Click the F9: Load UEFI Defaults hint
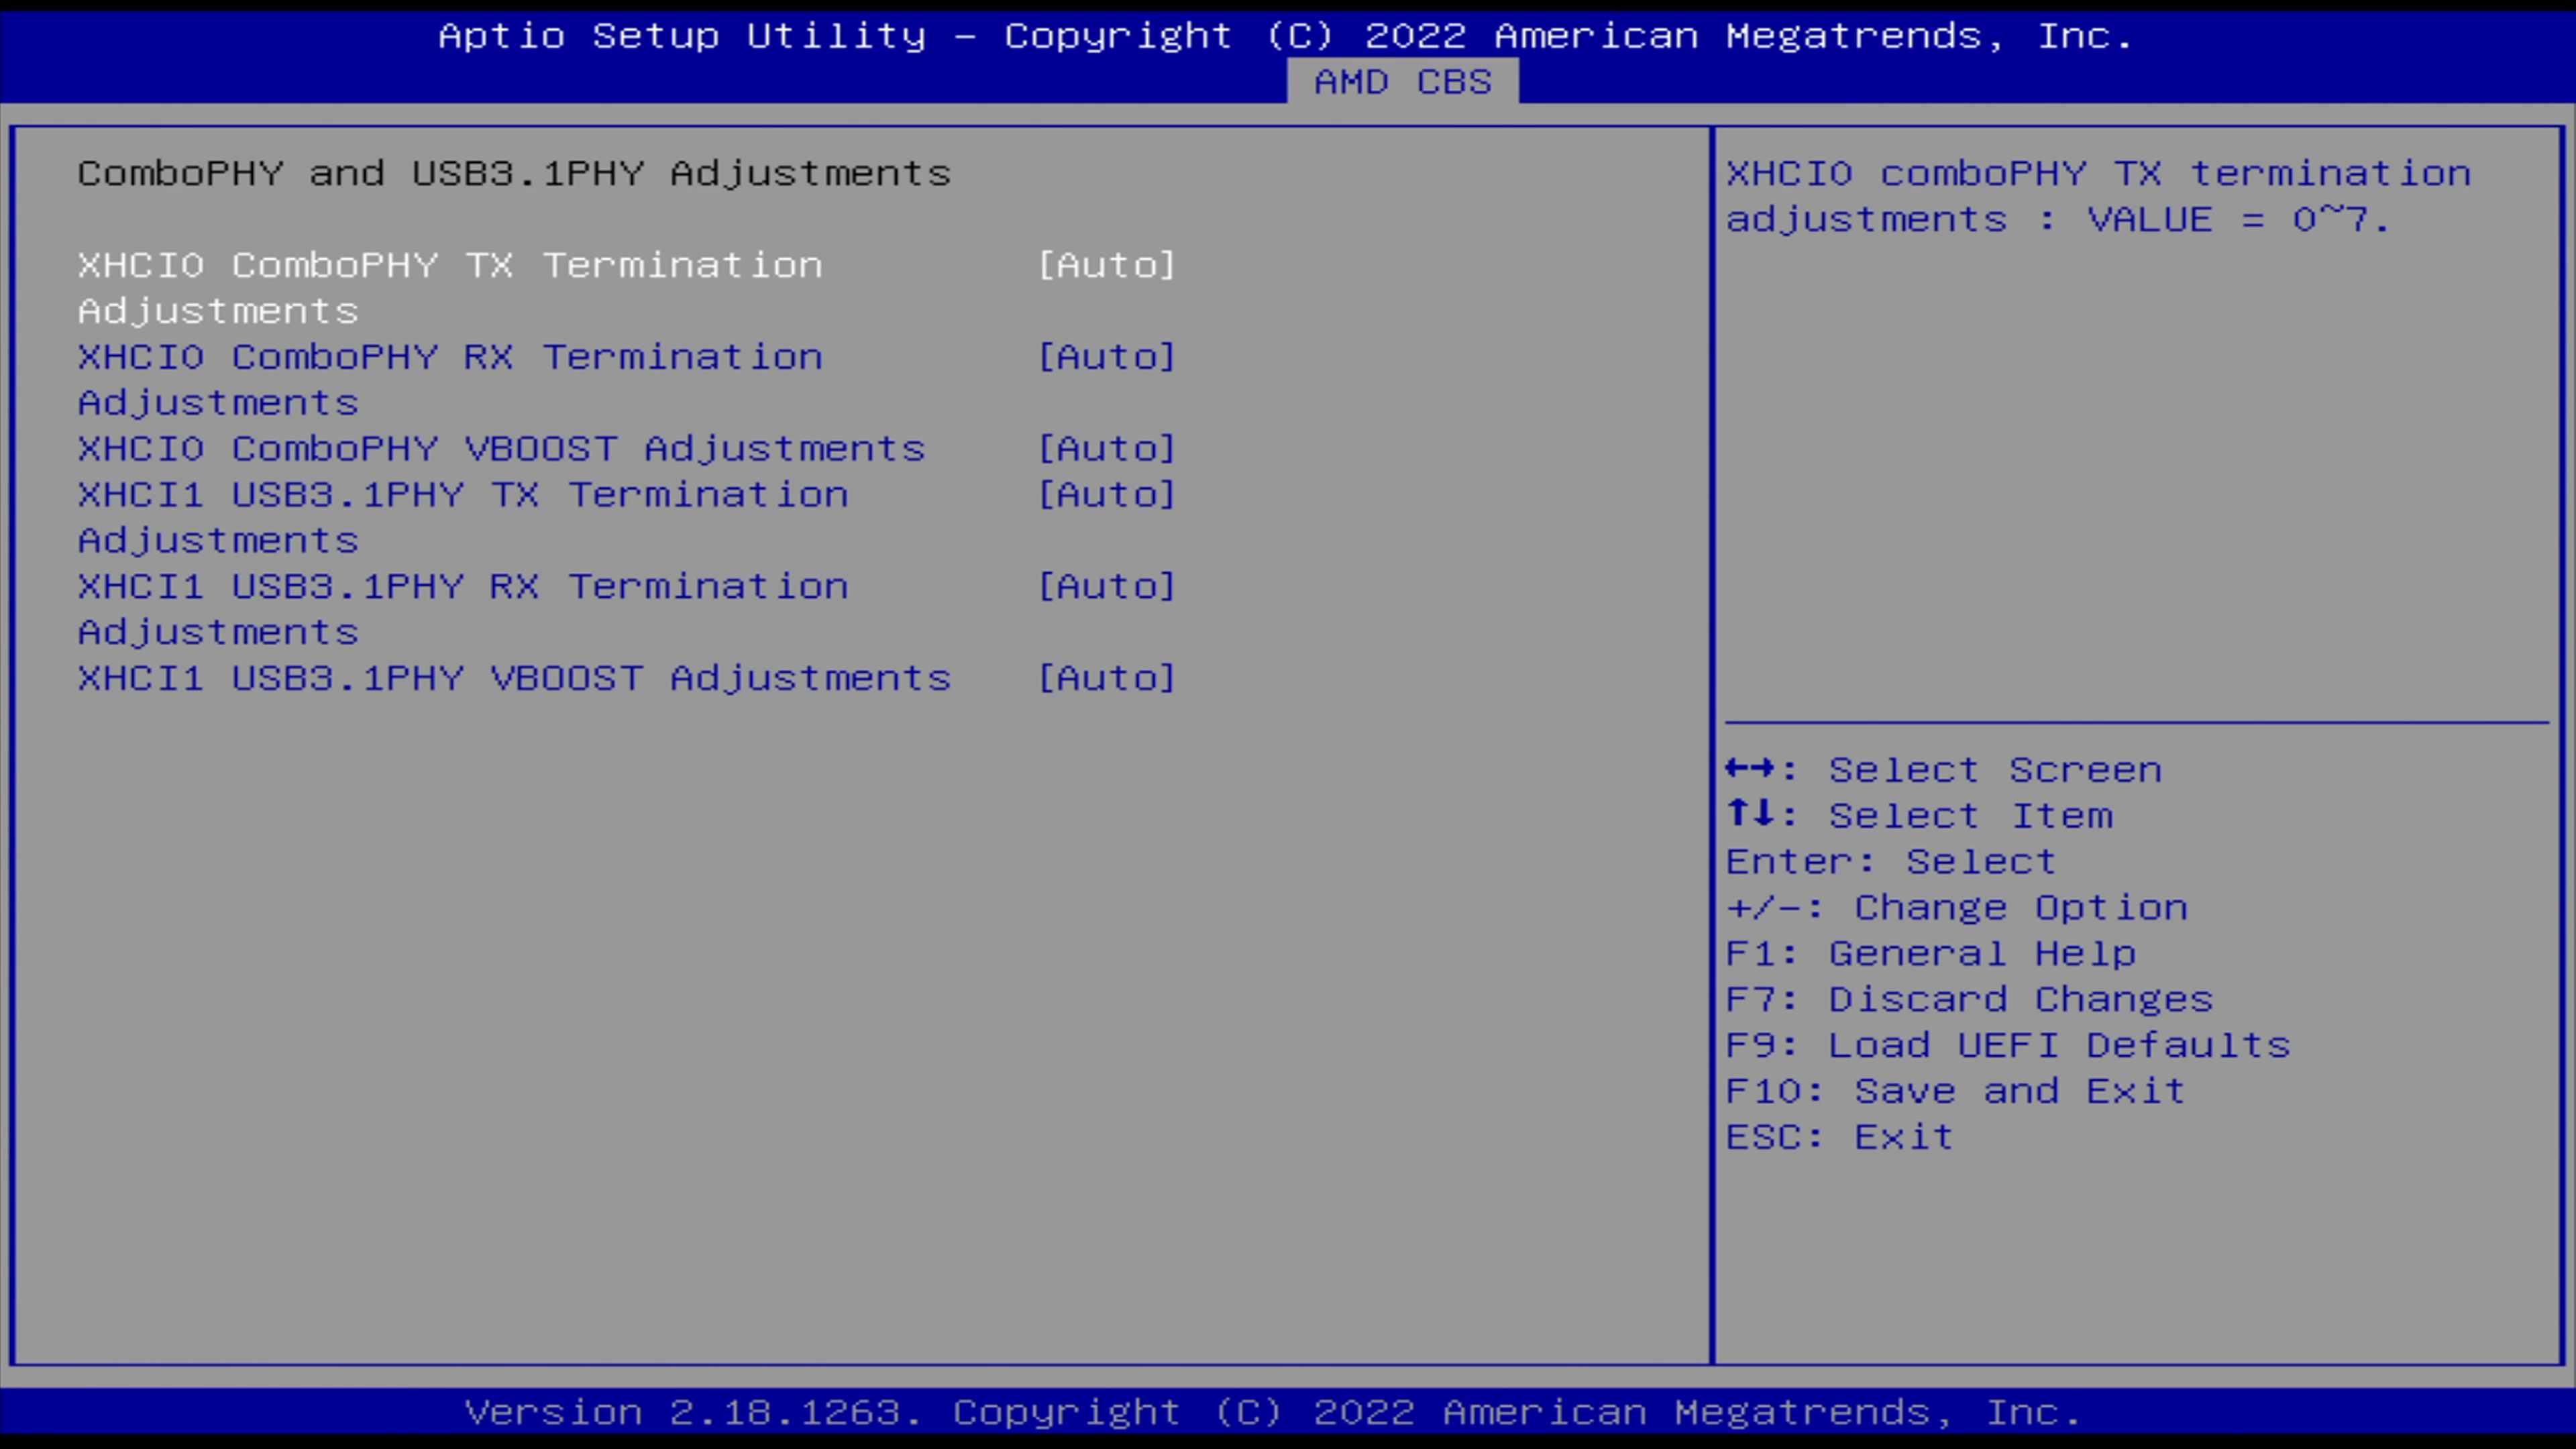2576x1449 pixels. pyautogui.click(x=2008, y=1045)
